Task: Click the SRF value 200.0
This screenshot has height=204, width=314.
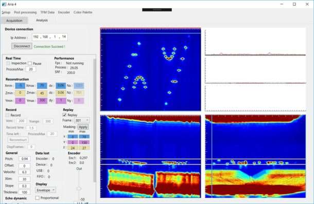Action: coord(71,72)
